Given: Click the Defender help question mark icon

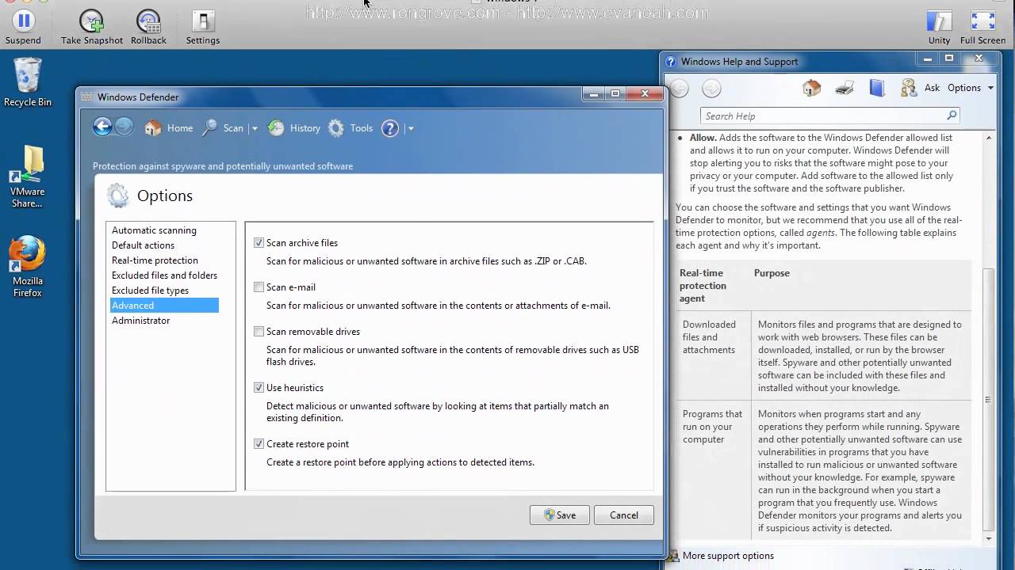Looking at the screenshot, I should click(390, 128).
